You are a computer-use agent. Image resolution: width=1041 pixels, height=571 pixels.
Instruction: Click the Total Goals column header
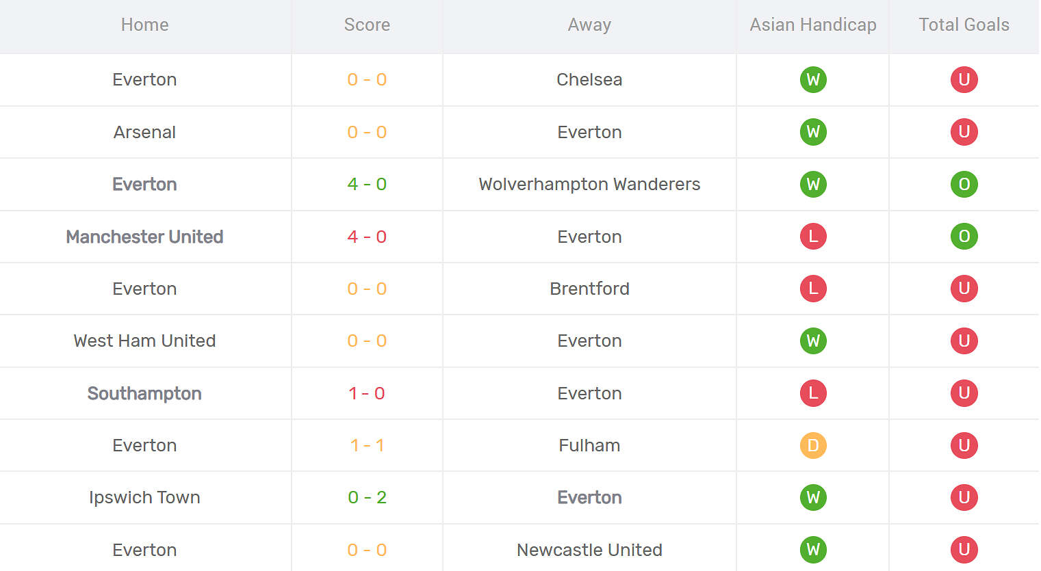click(x=964, y=25)
